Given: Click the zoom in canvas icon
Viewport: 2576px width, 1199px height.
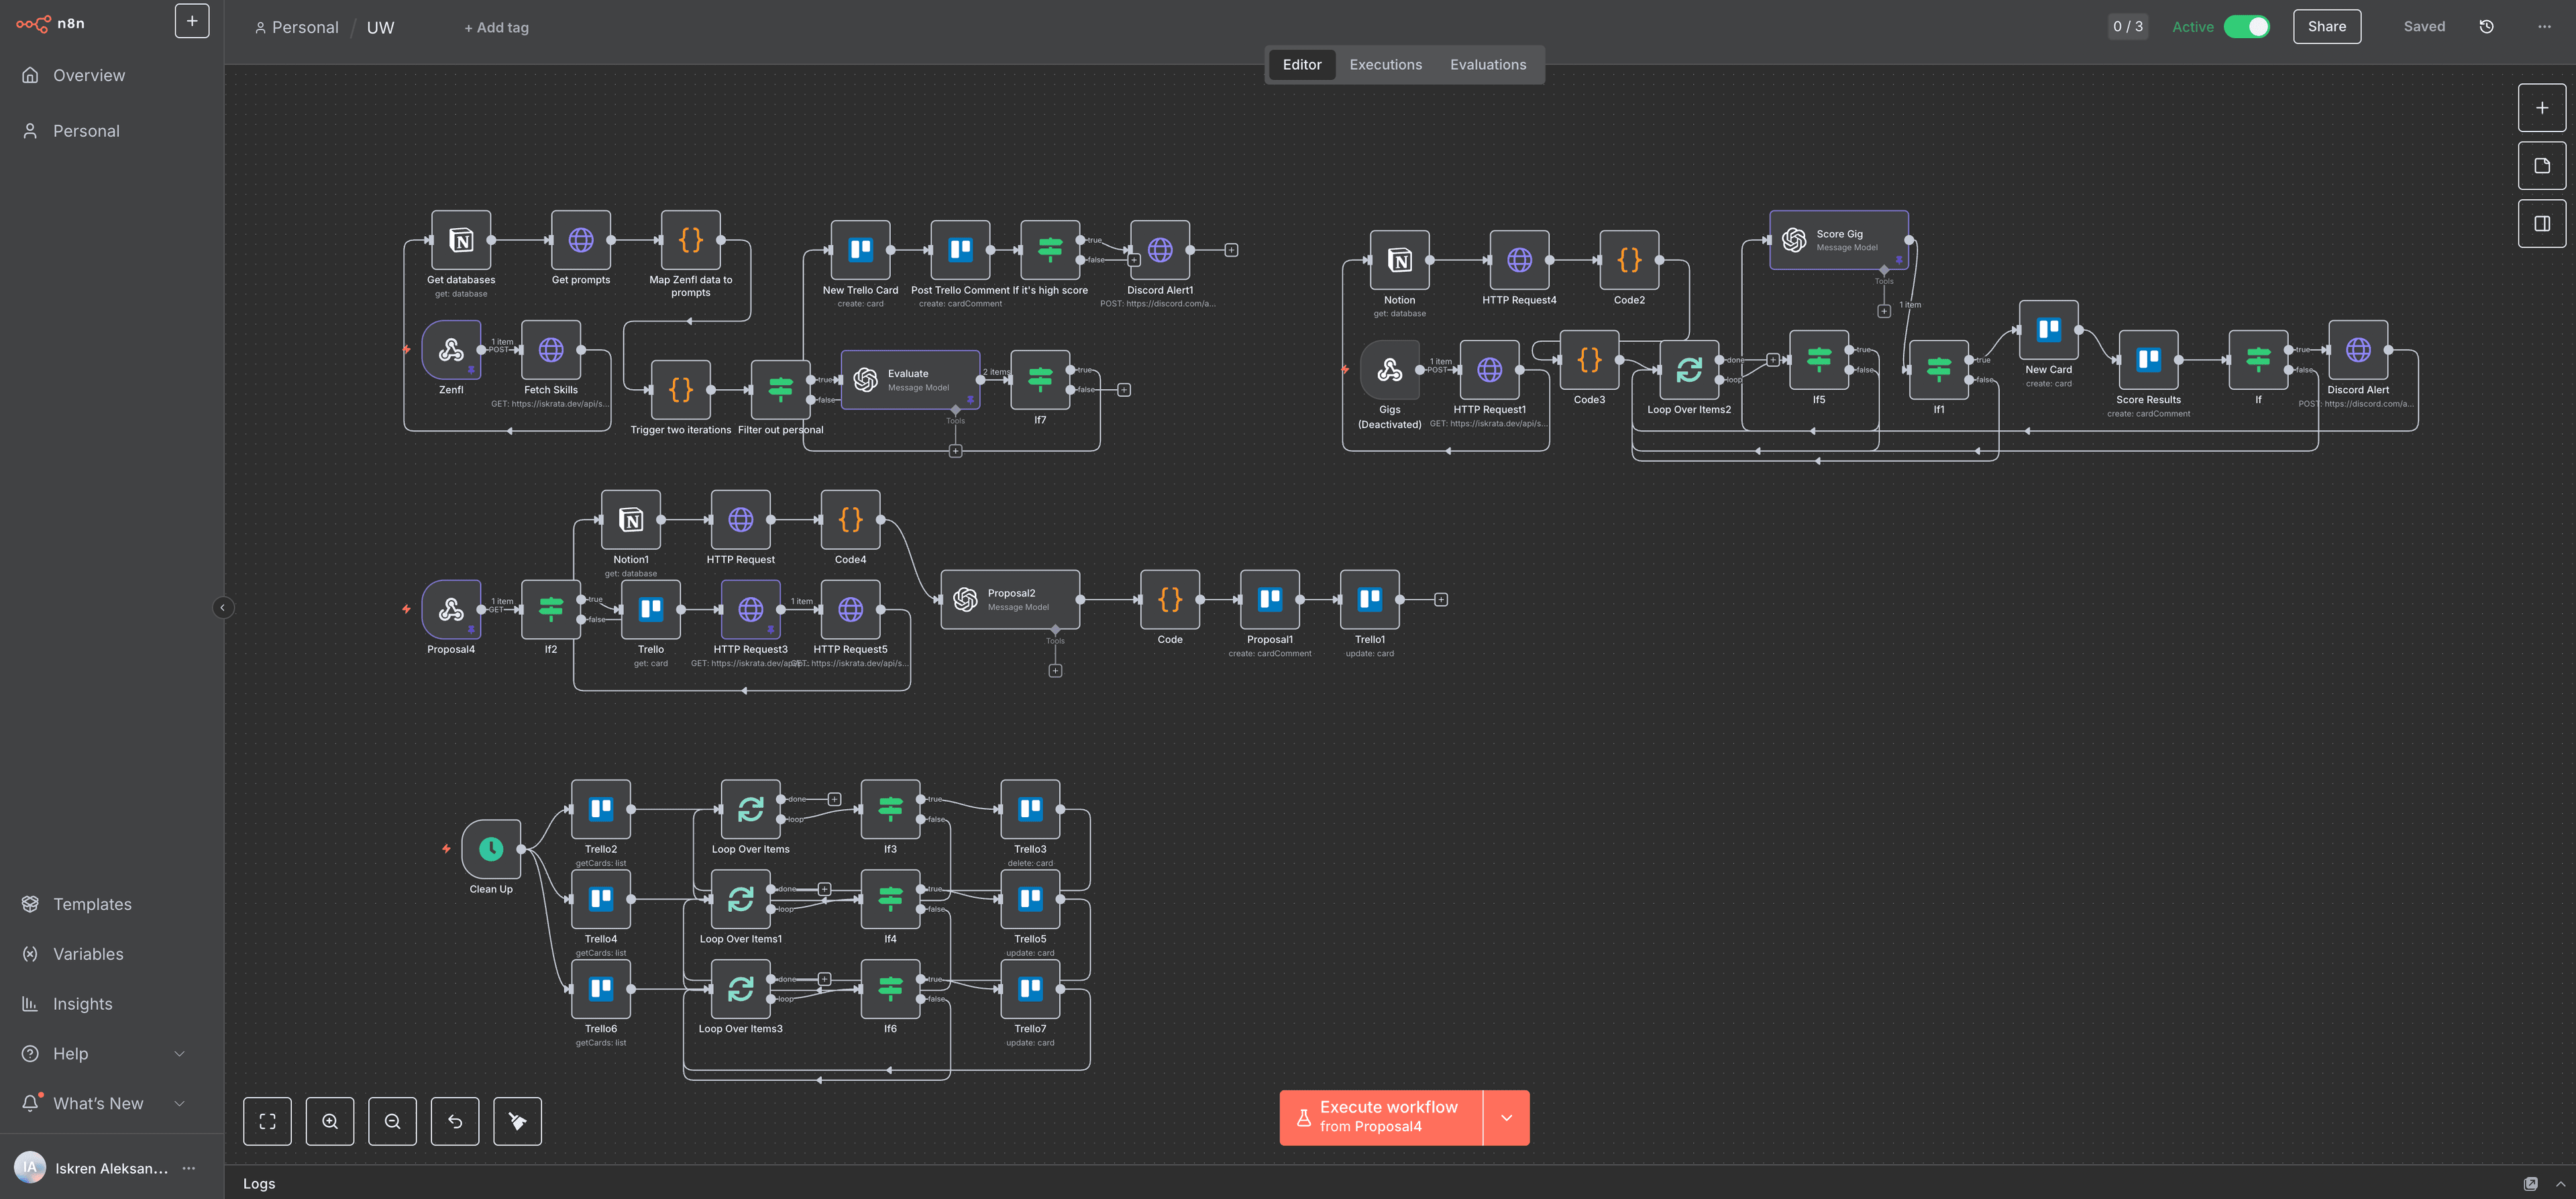Looking at the screenshot, I should tap(330, 1121).
